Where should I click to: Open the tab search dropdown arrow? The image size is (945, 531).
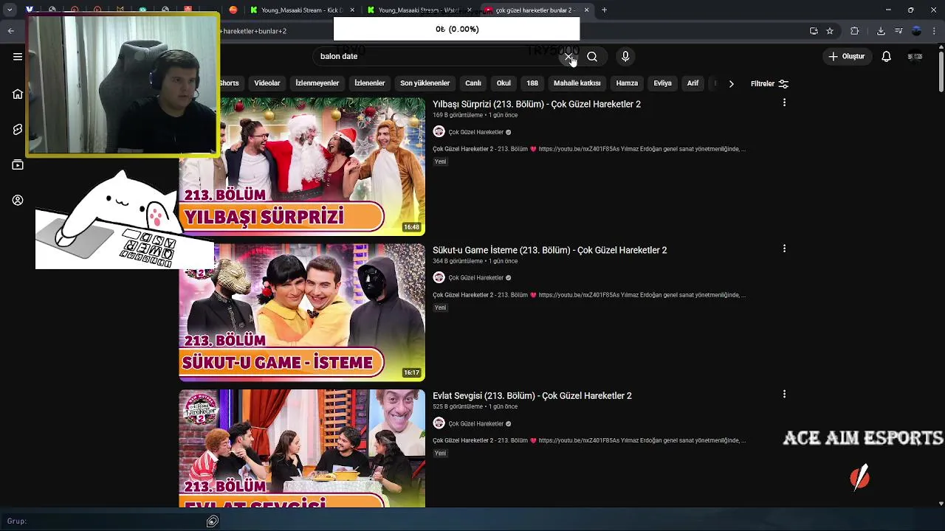[10, 10]
